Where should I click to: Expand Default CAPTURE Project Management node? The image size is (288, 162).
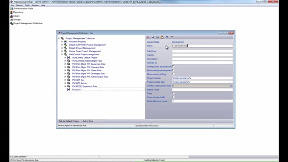[x=62, y=45]
